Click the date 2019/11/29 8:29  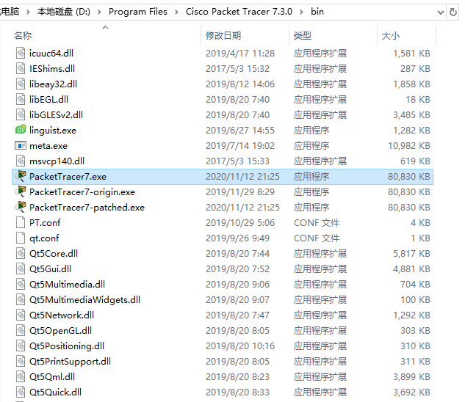click(x=240, y=192)
